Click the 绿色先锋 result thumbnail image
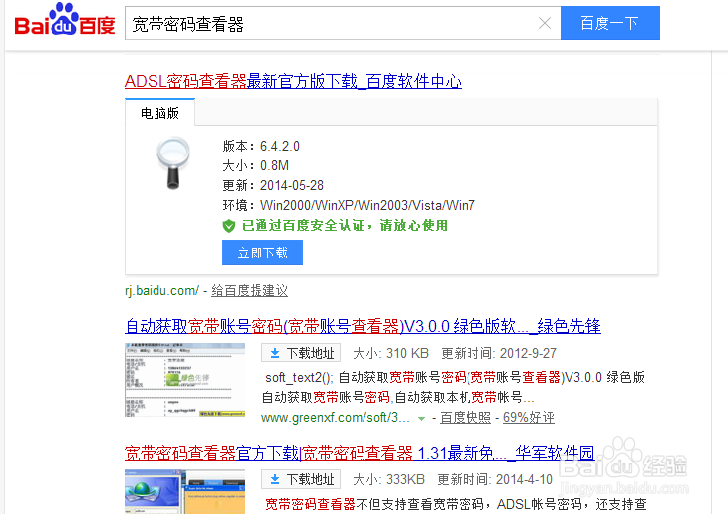The image size is (728, 514). point(185,380)
